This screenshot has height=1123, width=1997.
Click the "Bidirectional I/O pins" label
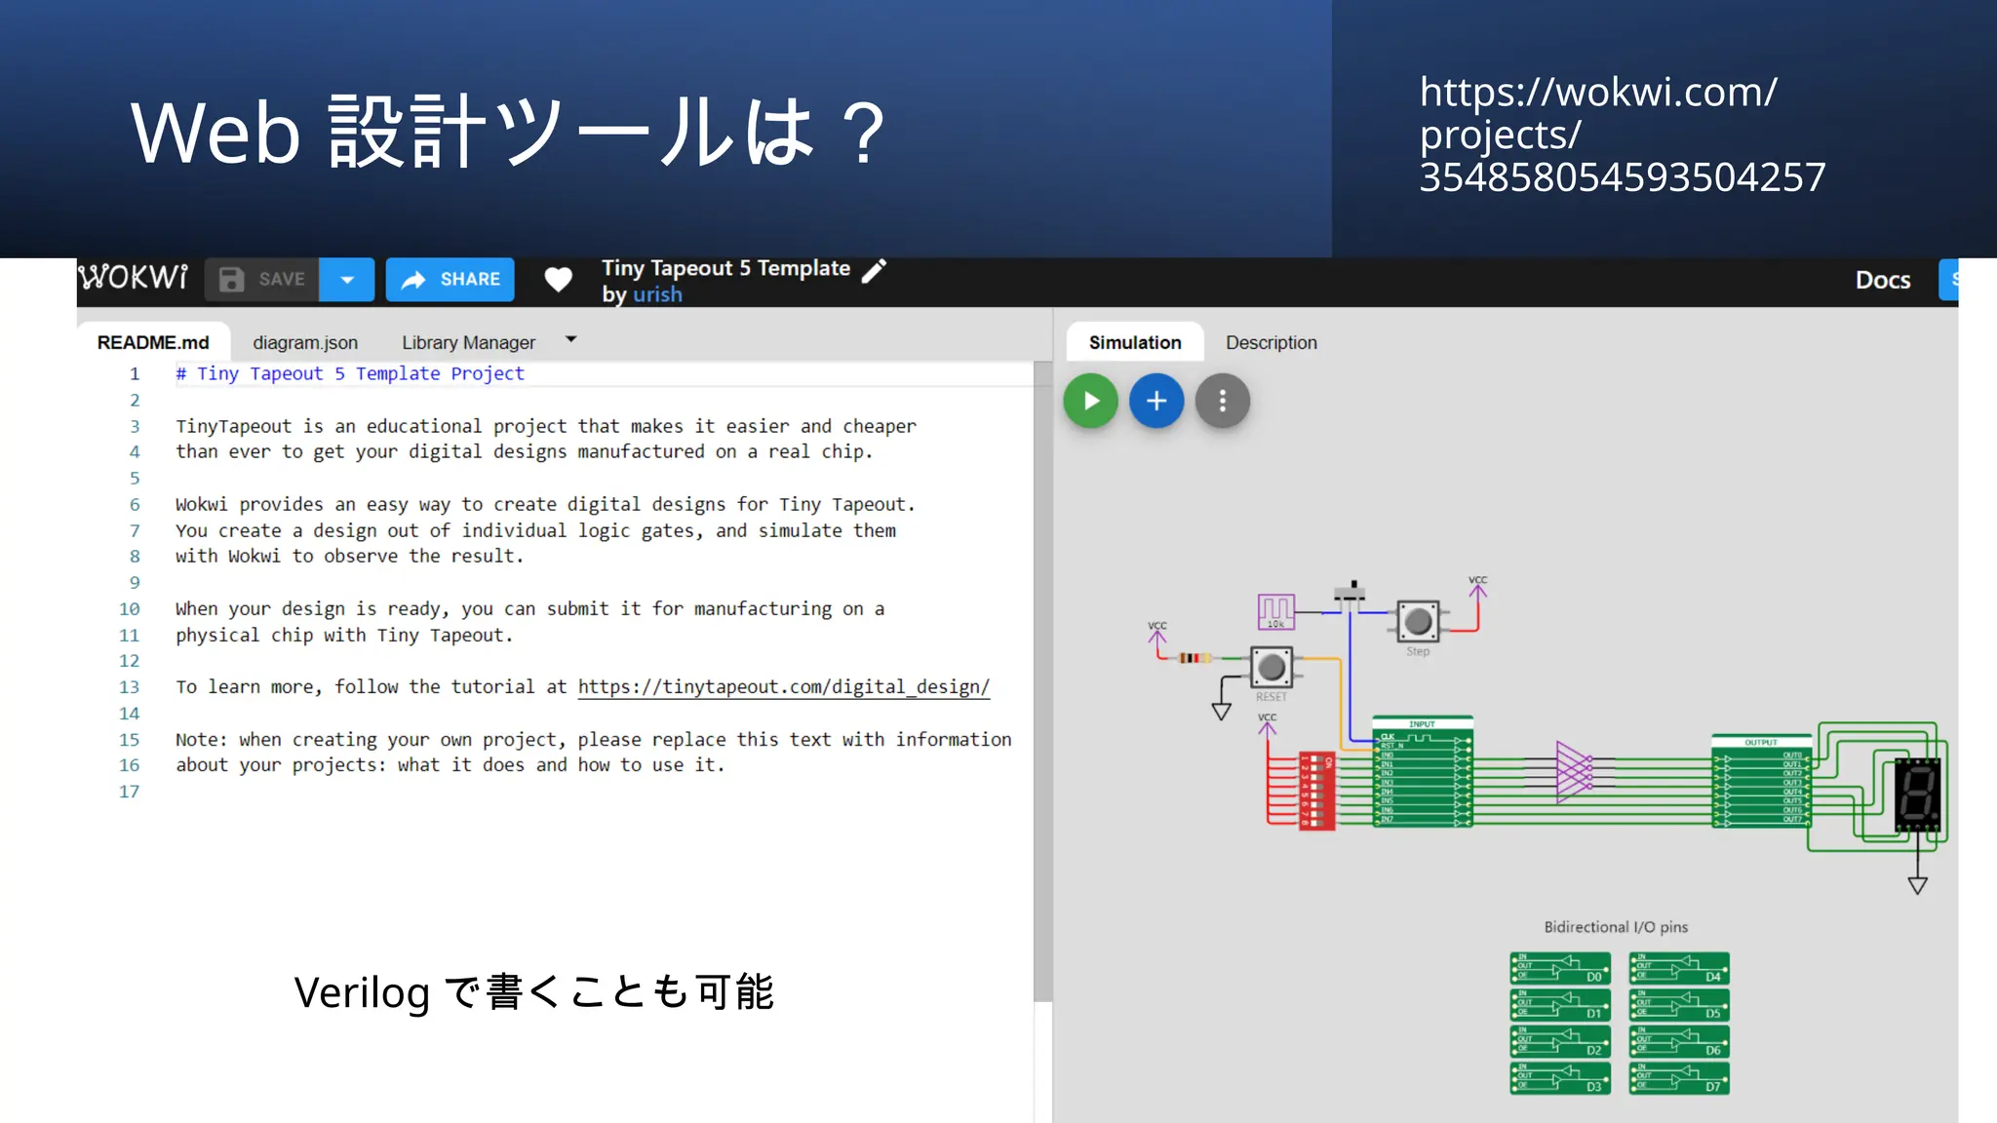(x=1616, y=927)
